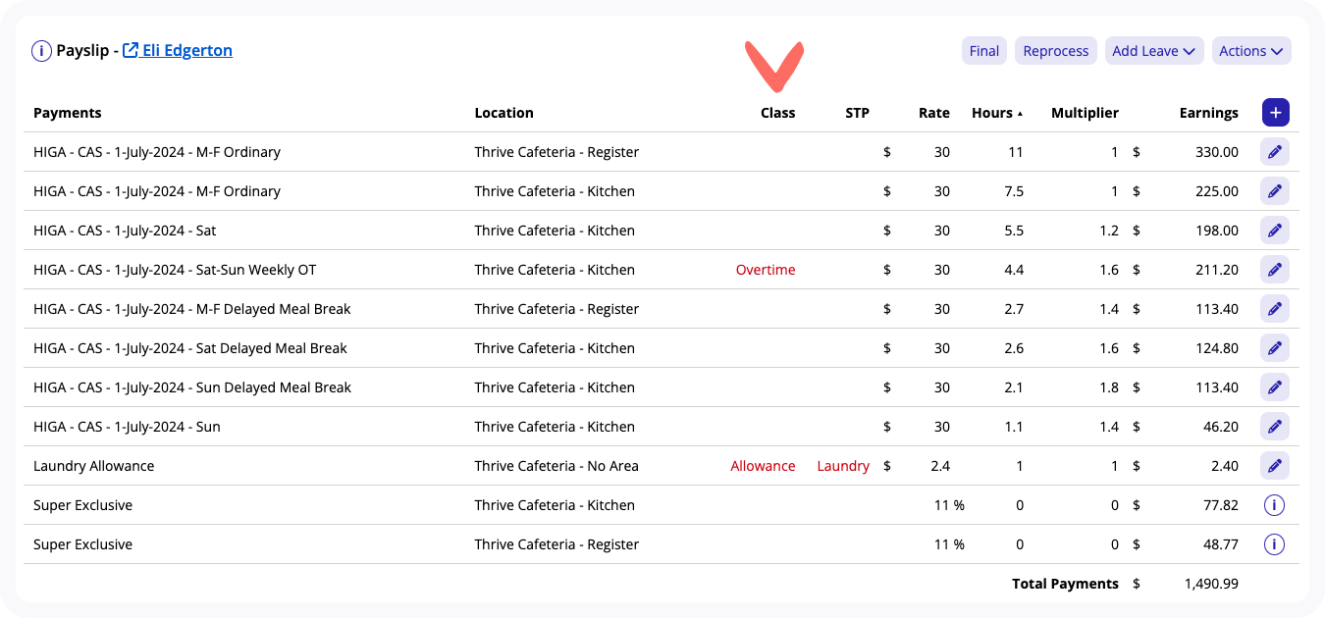Click the red Overtime class label
The width and height of the screenshot is (1325, 618).
766,270
